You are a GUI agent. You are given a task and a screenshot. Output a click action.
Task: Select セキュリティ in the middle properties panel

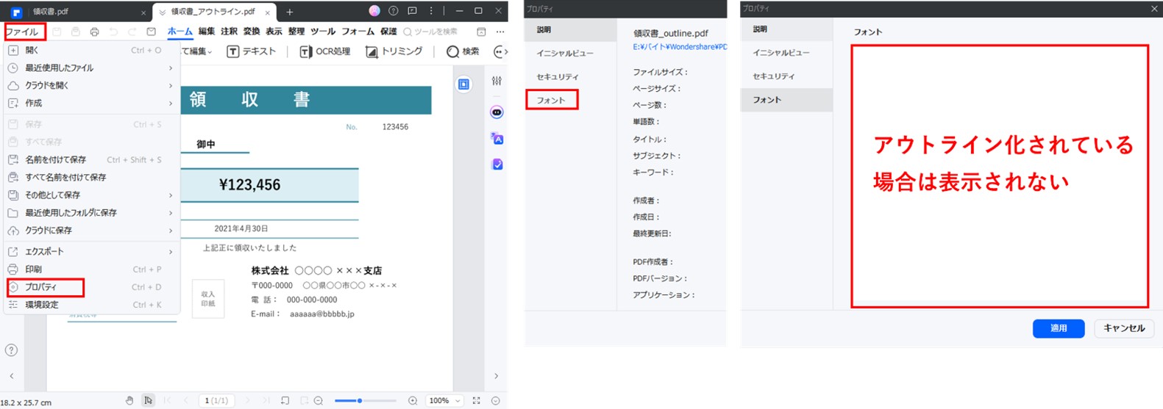click(x=558, y=76)
